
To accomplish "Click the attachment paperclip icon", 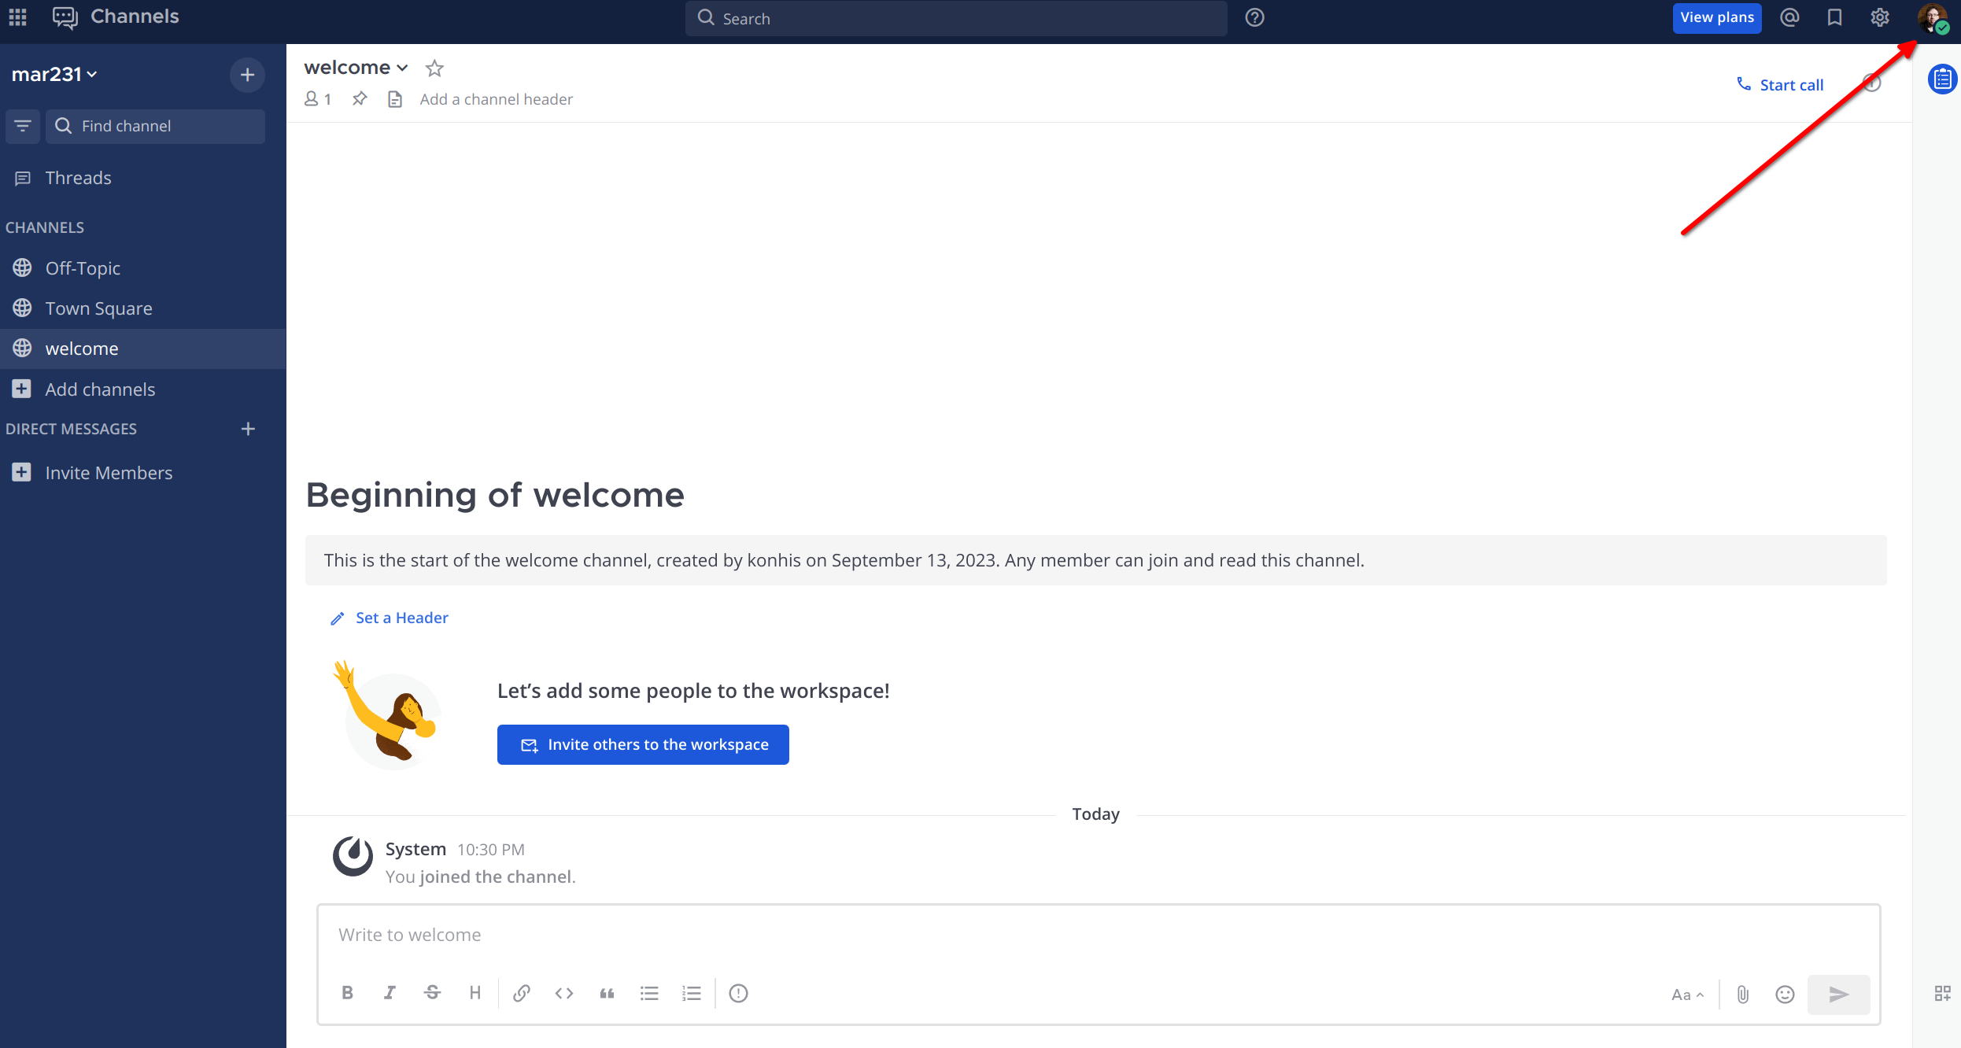I will coord(1743,994).
